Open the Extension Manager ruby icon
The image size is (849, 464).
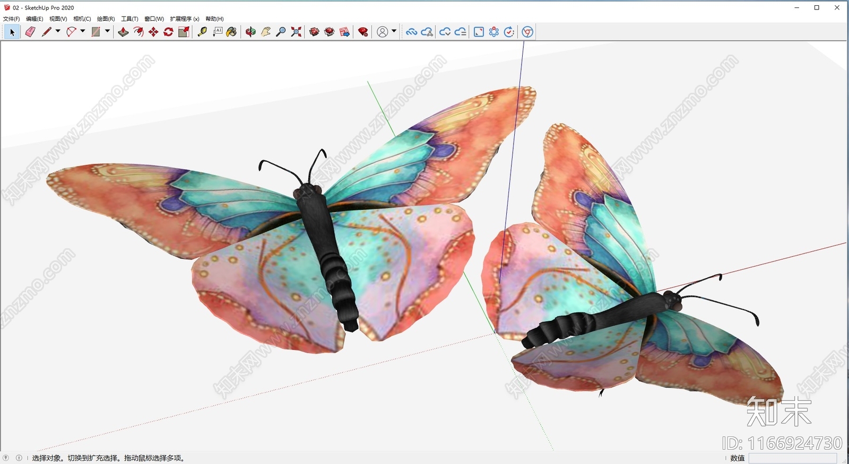(x=363, y=32)
